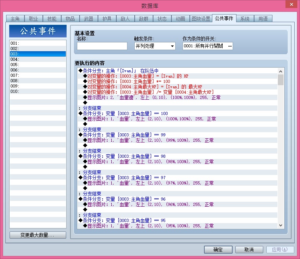This screenshot has height=259, width=300.
Task: Select the 护具 tab
Action: 107,19
